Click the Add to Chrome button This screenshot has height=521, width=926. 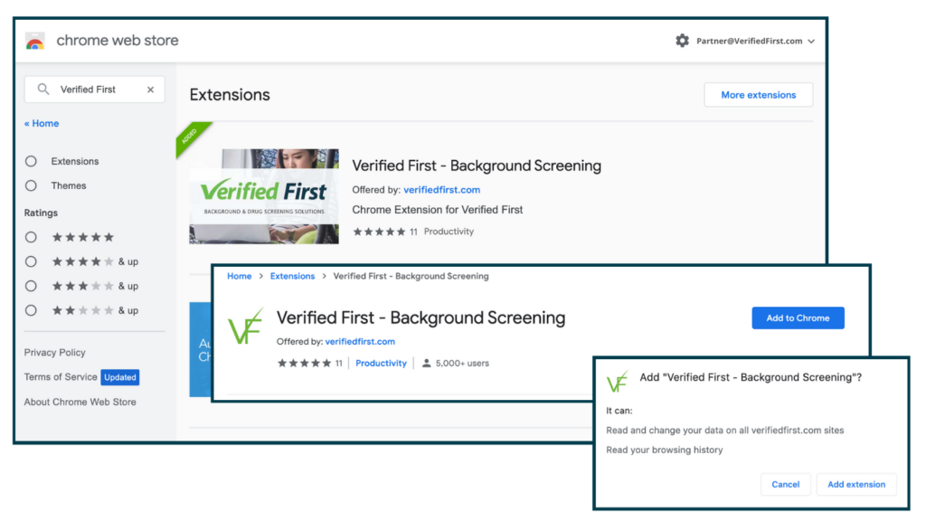[x=798, y=317]
